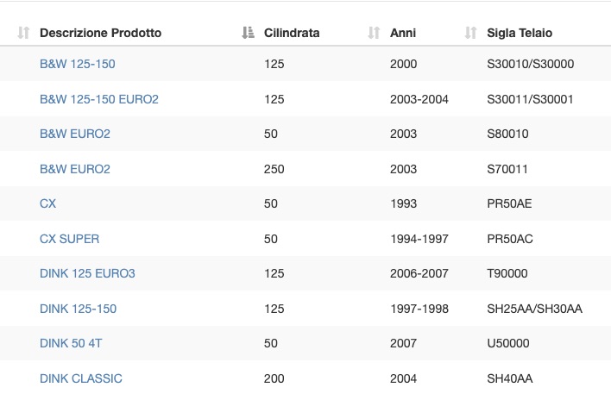Viewport: 611px width, 400px height.
Task: Open the CX product link
Action: coord(48,203)
